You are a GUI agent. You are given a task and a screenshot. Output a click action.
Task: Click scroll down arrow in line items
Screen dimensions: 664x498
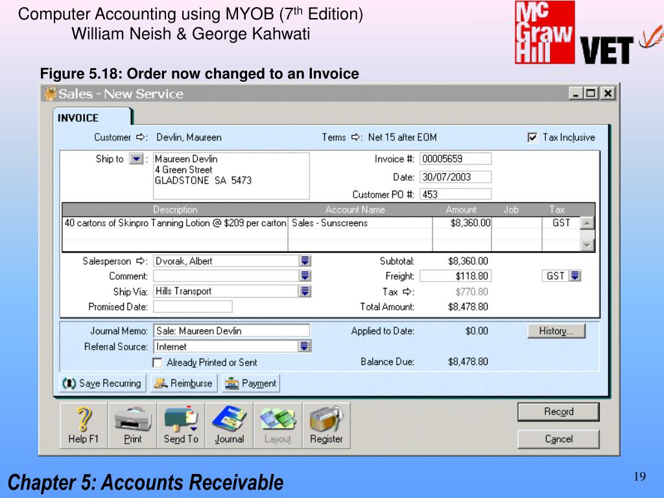coord(587,244)
